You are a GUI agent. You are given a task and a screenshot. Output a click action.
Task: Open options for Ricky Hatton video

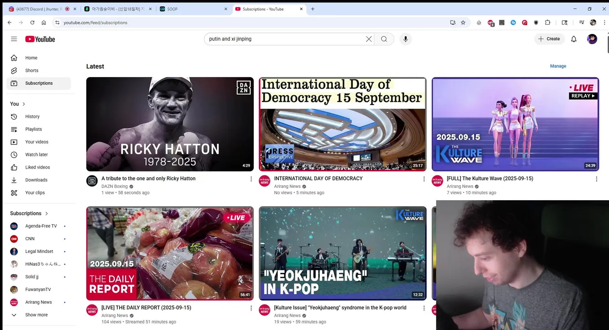[x=251, y=179]
